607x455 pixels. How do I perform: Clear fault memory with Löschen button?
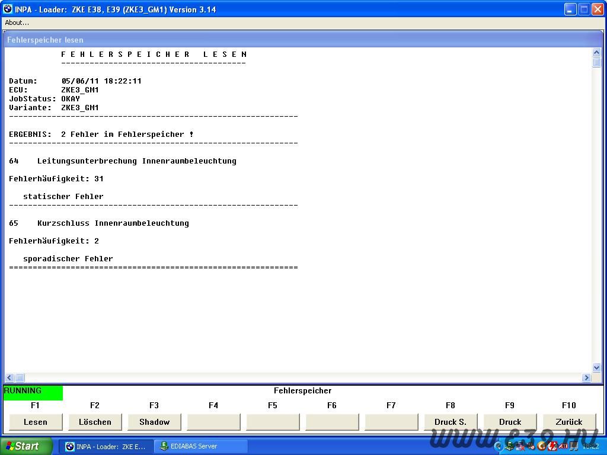(95, 422)
